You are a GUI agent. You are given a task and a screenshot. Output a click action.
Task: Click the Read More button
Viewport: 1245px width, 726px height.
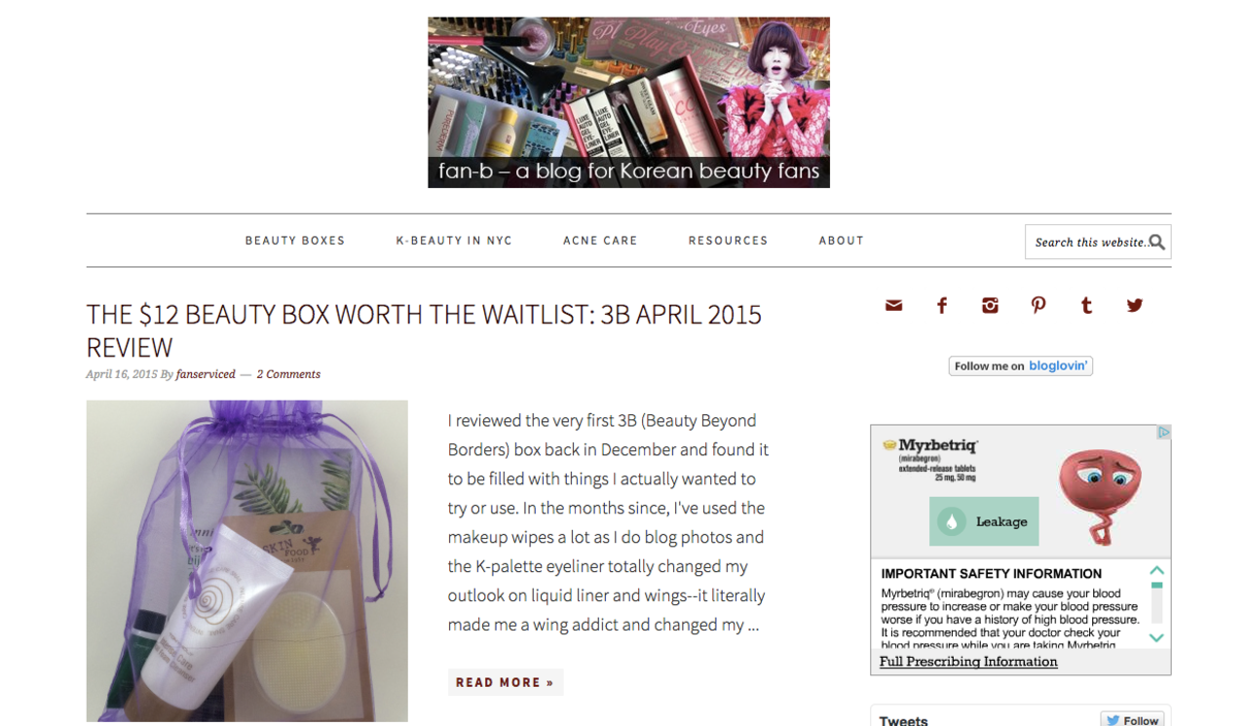(505, 682)
